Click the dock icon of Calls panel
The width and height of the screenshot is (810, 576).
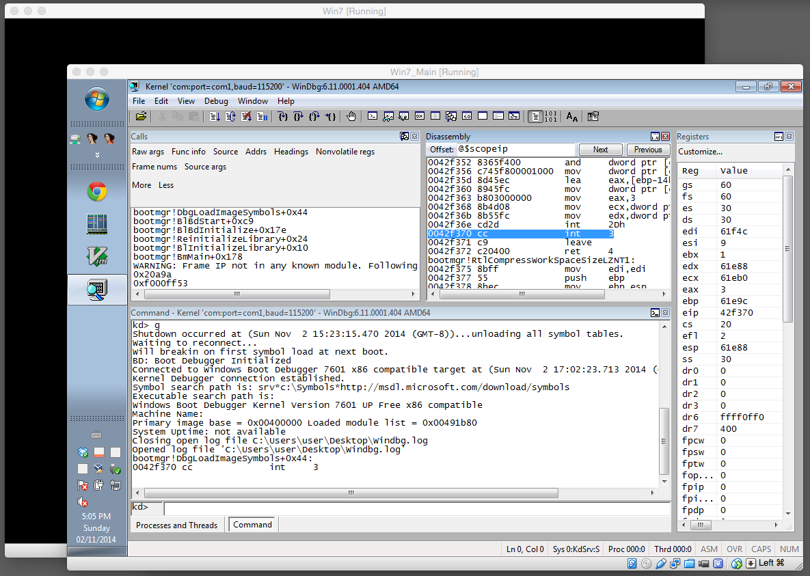pyautogui.click(x=405, y=137)
